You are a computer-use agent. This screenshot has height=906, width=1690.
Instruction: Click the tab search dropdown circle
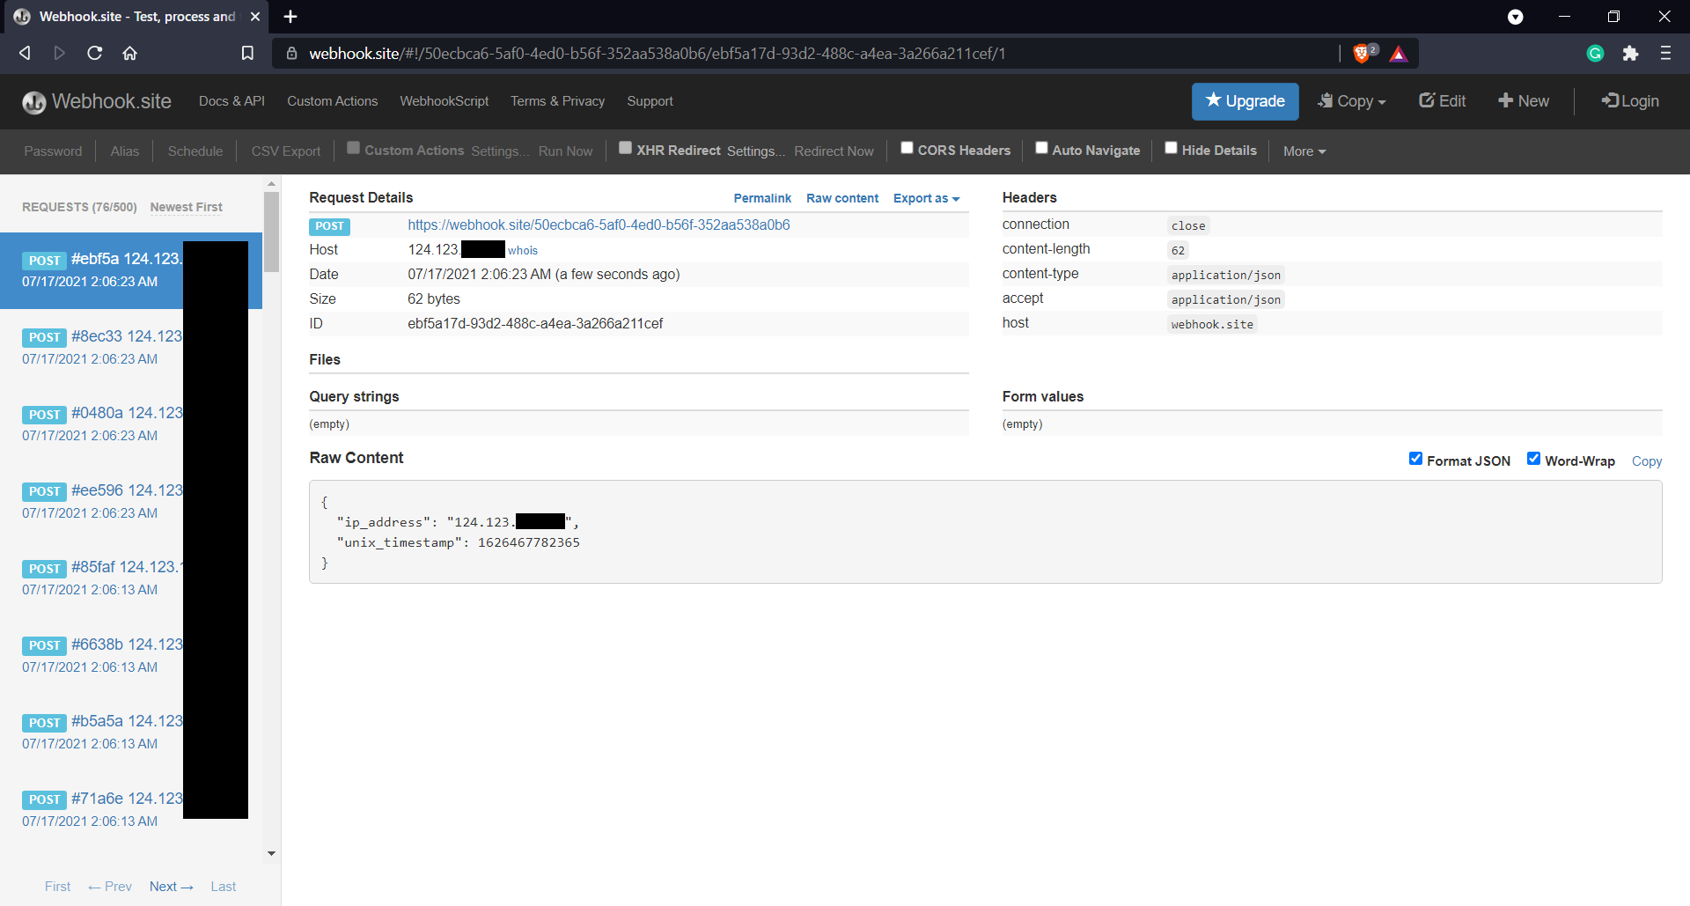pyautogui.click(x=1515, y=17)
